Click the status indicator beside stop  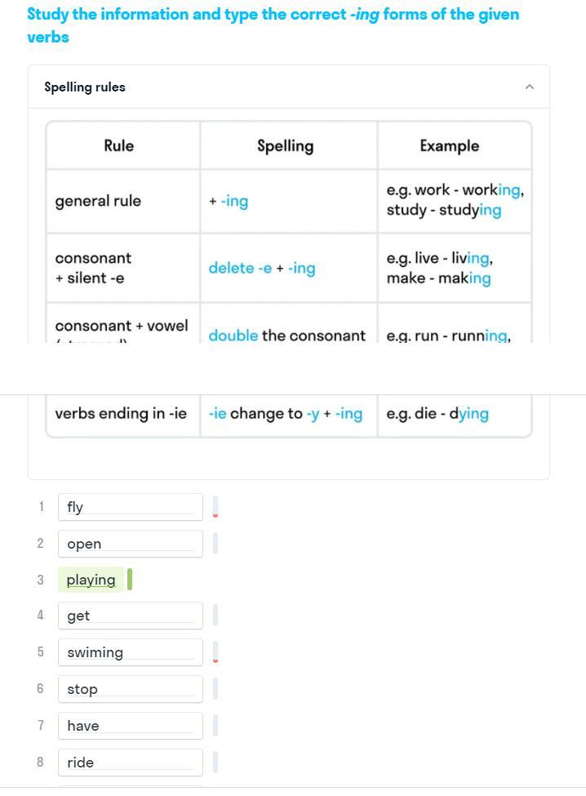215,689
